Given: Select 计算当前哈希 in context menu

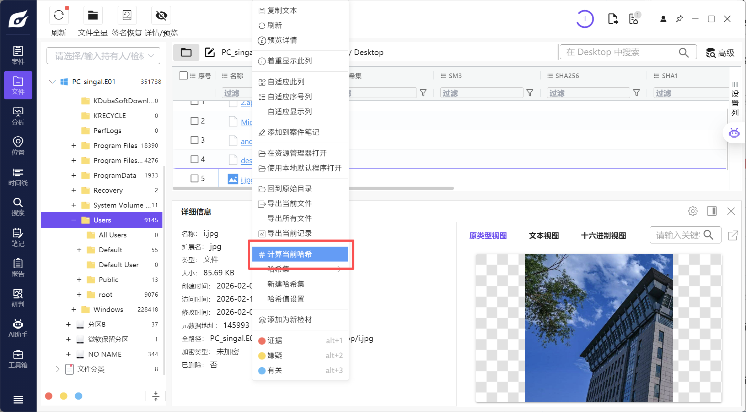Looking at the screenshot, I should [300, 254].
